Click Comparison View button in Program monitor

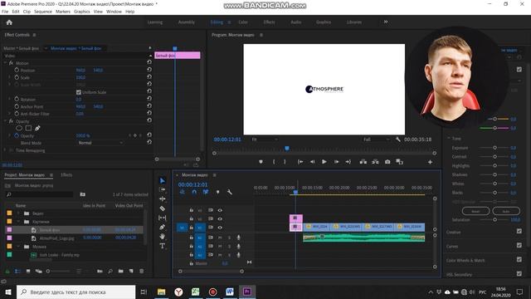click(400, 162)
